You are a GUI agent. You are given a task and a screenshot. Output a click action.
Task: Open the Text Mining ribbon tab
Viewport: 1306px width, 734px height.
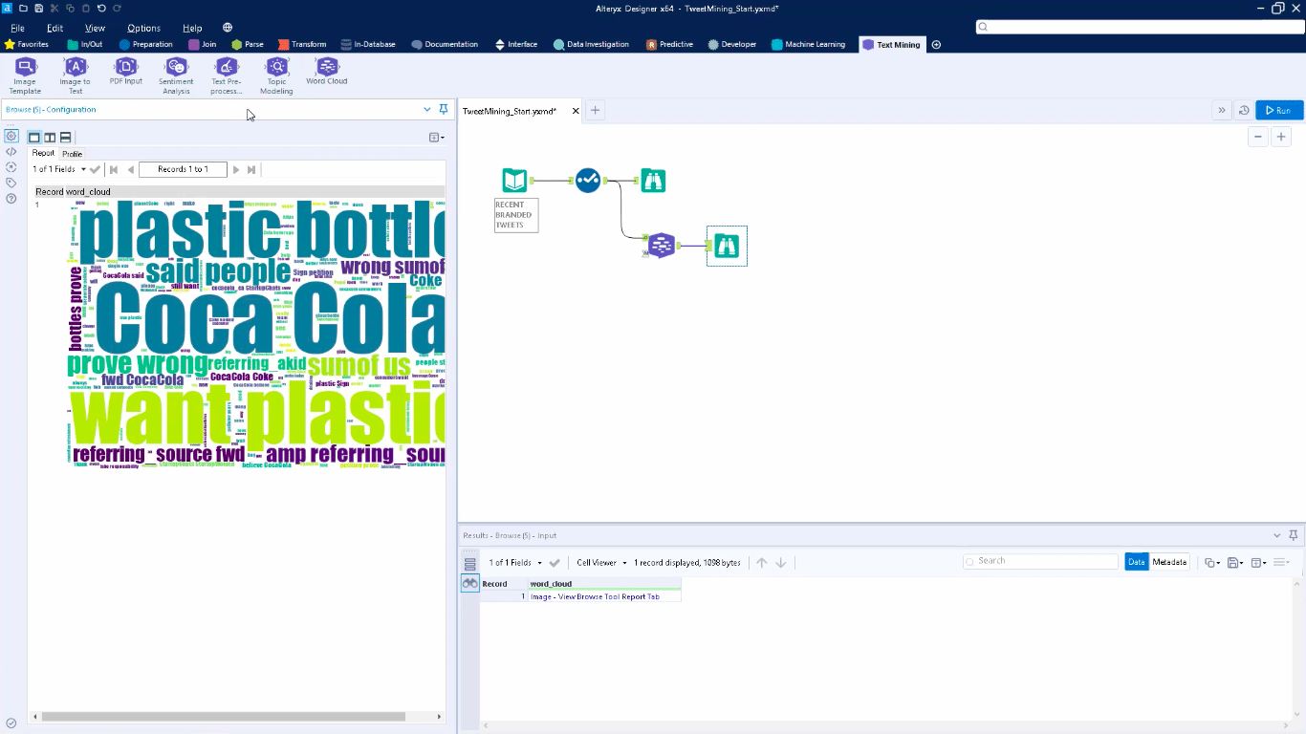891,44
